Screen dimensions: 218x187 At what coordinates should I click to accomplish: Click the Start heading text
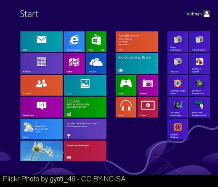click(29, 14)
